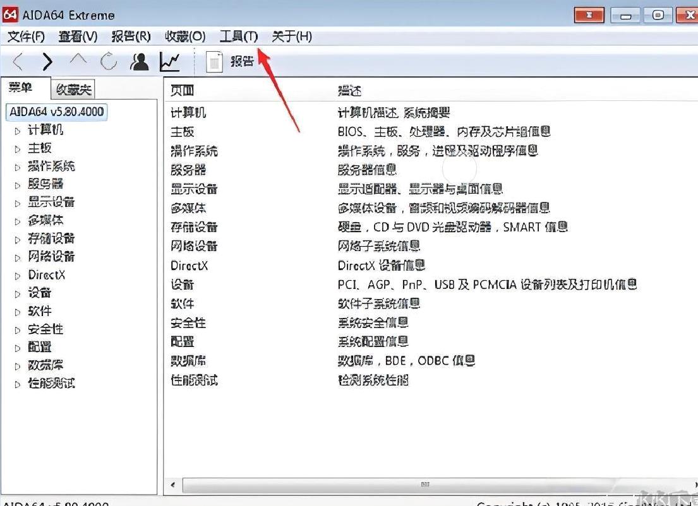
Task: Expand the 存储设备 node in the tree
Action: coord(17,240)
